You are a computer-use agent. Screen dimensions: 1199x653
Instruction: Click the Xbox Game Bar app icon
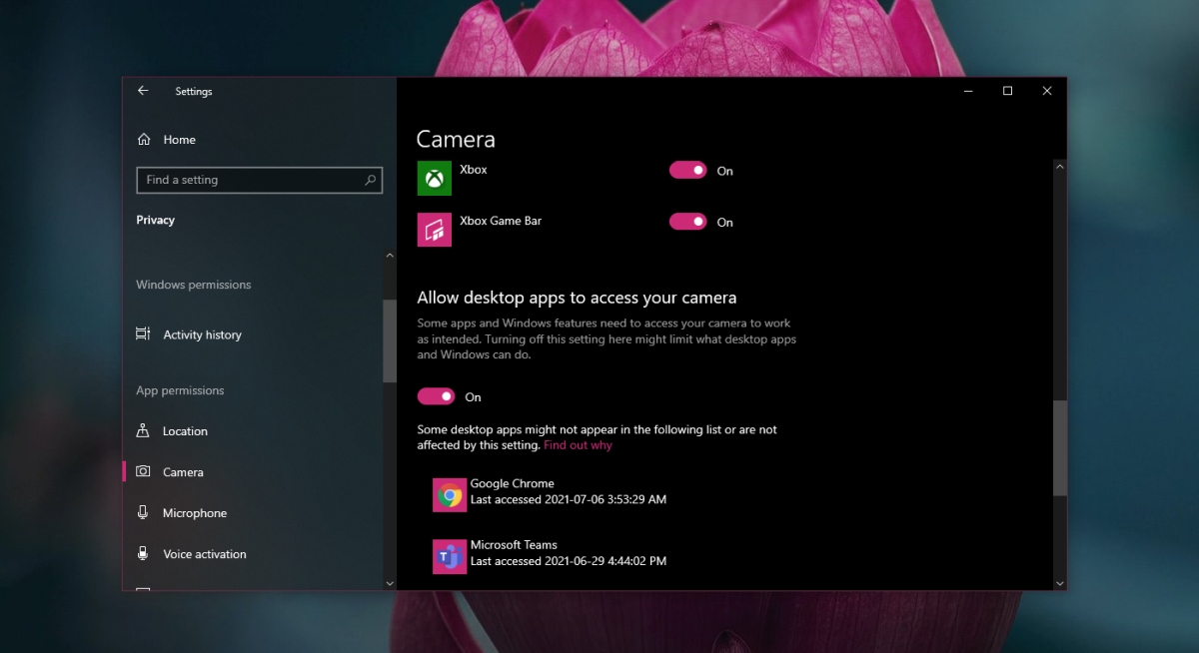(435, 230)
